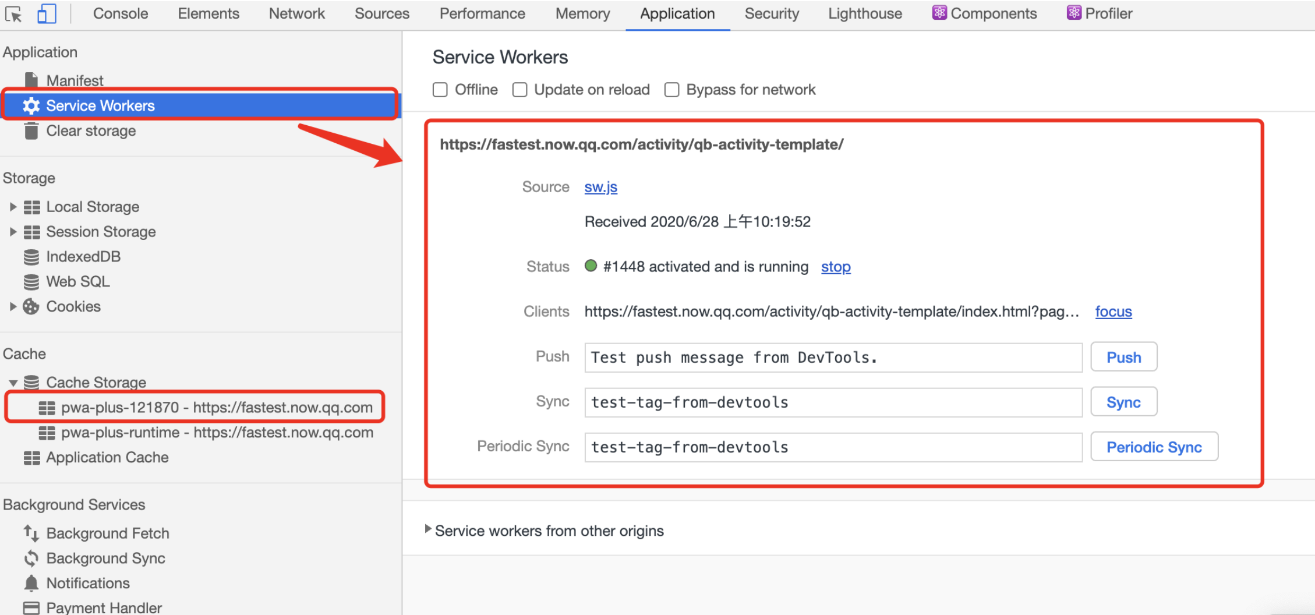Screen dimensions: 1315x615
Task: Click the Periodic Sync button
Action: click(1154, 447)
